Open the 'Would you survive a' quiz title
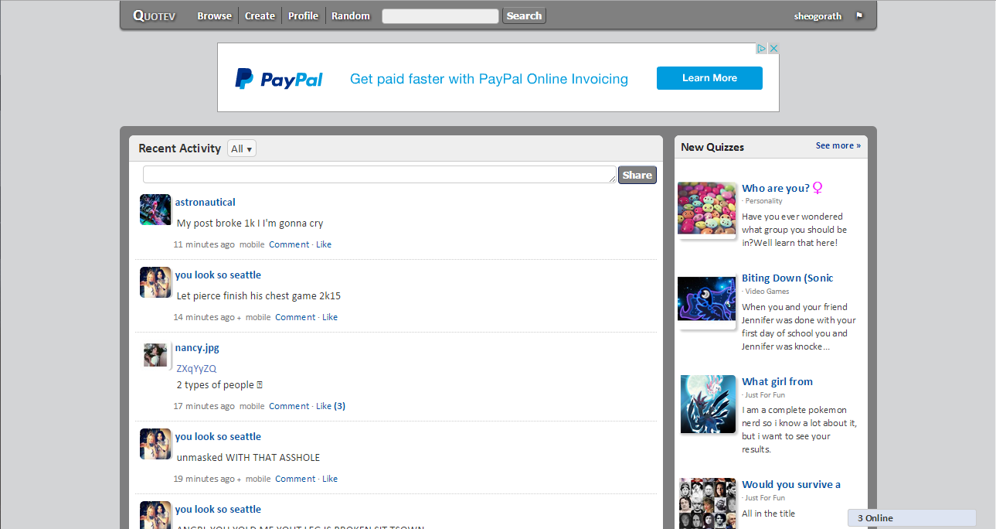Image resolution: width=996 pixels, height=529 pixels. pyautogui.click(x=791, y=484)
